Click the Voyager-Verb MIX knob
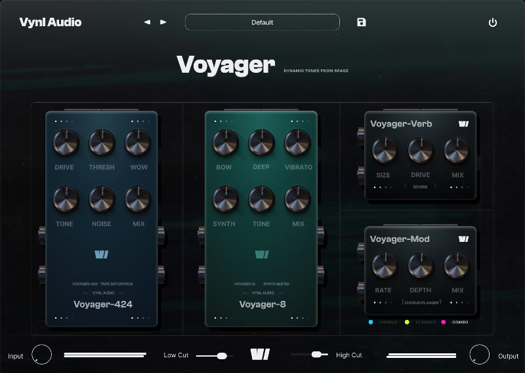This screenshot has height=373, width=525. click(x=457, y=150)
